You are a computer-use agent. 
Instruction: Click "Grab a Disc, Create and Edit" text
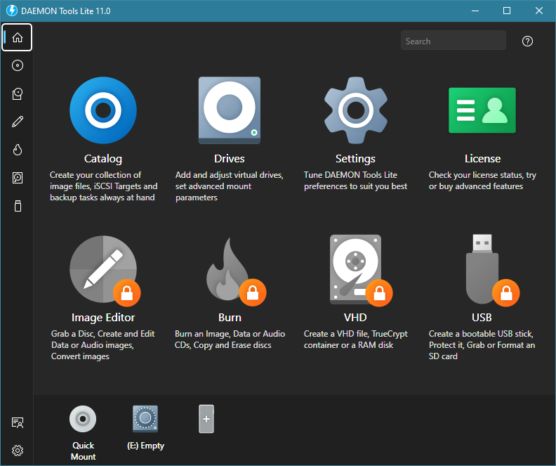tap(102, 334)
